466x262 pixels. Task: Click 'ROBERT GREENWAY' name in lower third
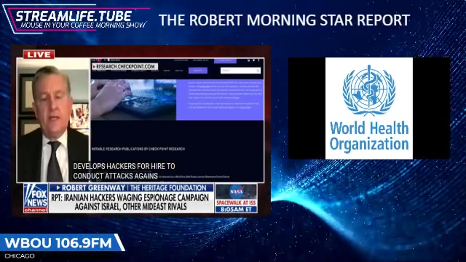pyautogui.click(x=94, y=188)
